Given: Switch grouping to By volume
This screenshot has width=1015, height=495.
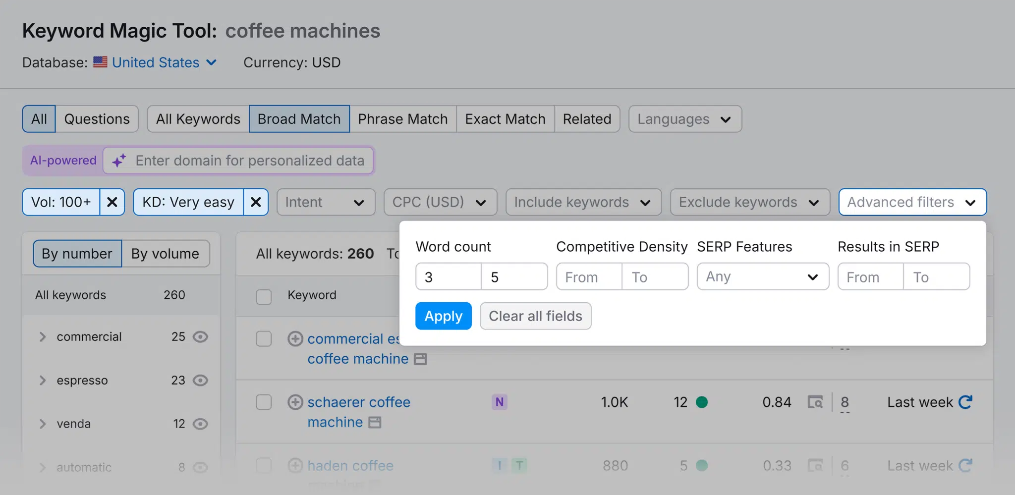Looking at the screenshot, I should 166,254.
